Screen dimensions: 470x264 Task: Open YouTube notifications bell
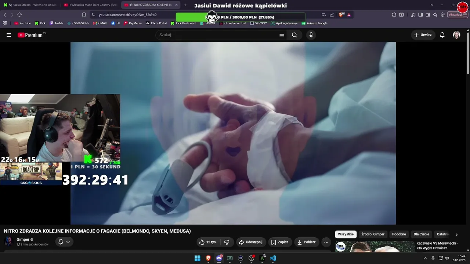click(442, 35)
